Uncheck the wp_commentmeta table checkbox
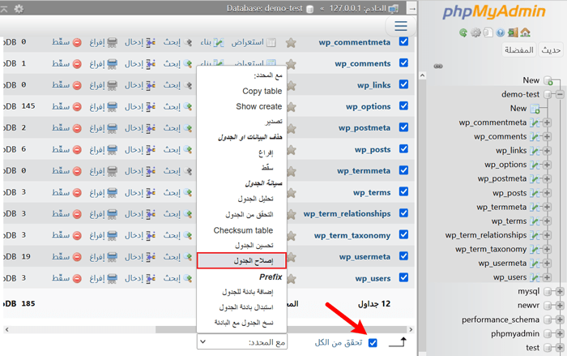The height and width of the screenshot is (356, 567). tap(403, 41)
